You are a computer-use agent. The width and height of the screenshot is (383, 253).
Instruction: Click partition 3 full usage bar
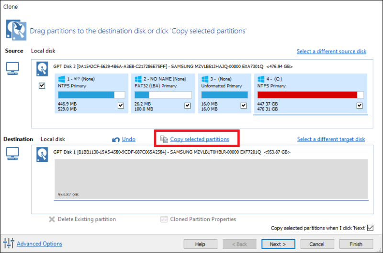(225, 95)
